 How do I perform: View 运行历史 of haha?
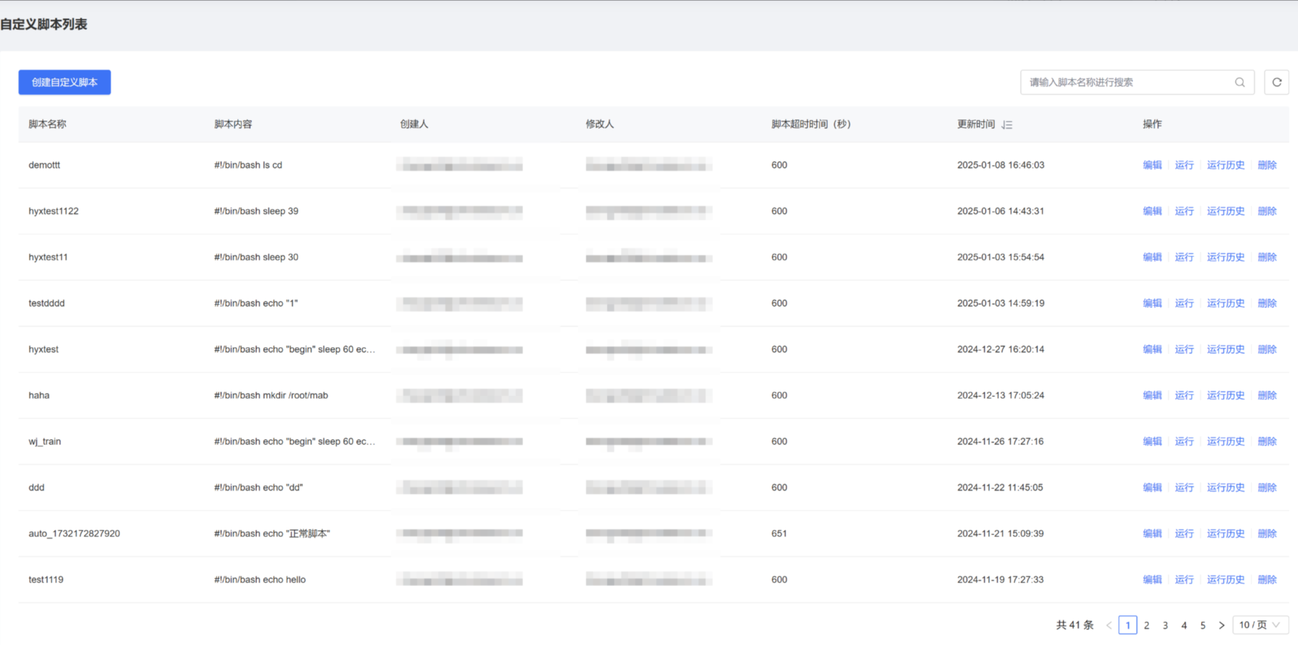[x=1225, y=395]
